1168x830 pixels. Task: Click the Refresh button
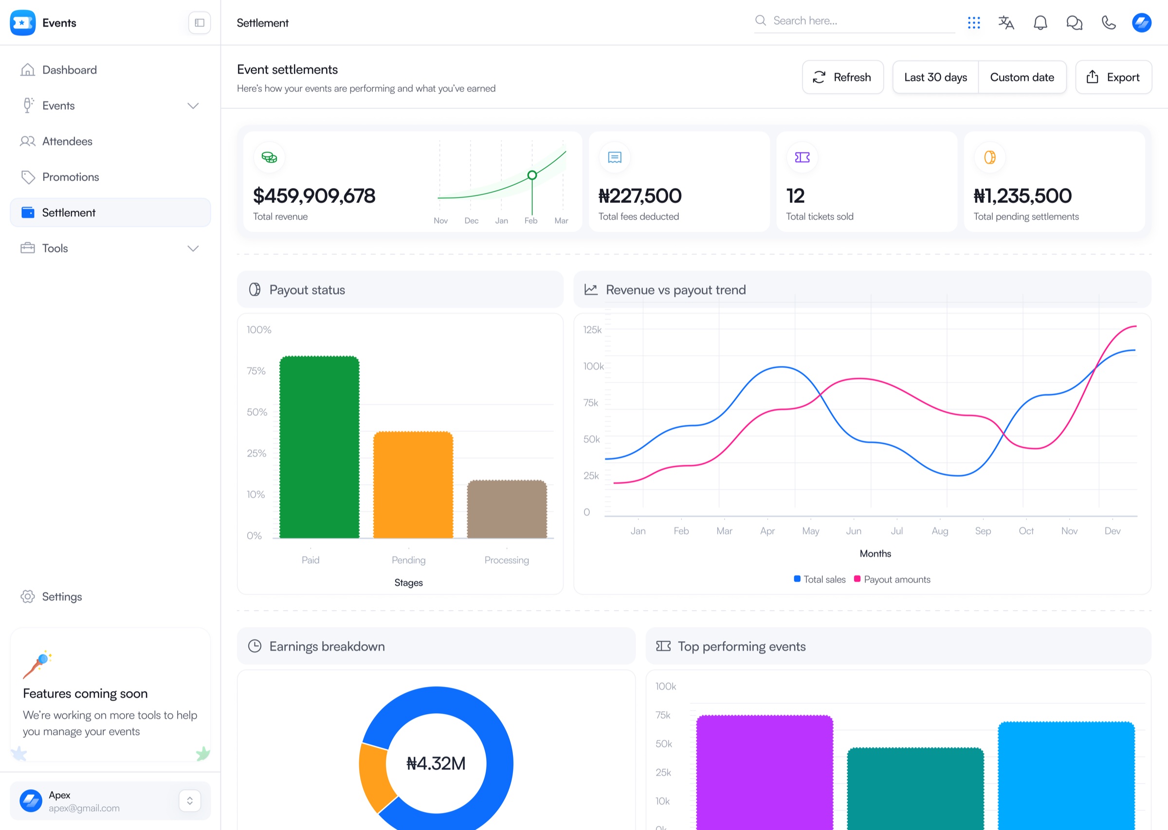(x=842, y=77)
